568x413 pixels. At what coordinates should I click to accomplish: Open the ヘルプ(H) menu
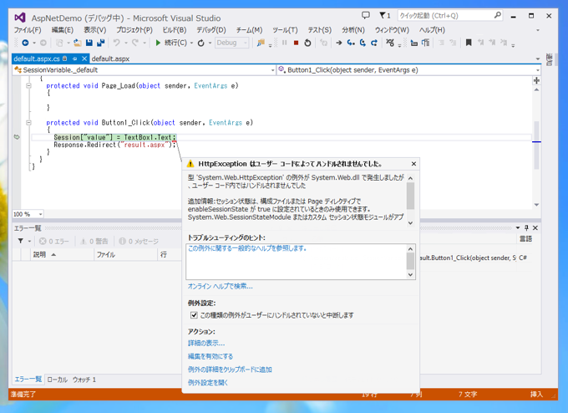click(x=432, y=30)
